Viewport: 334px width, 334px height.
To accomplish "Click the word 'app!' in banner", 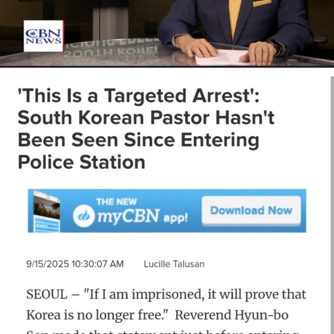I will pos(176,218).
